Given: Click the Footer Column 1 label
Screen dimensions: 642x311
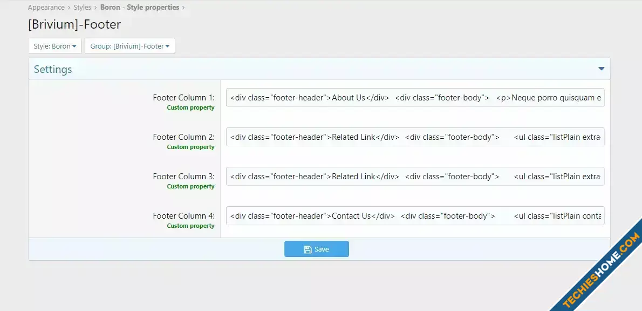Looking at the screenshot, I should pos(183,98).
